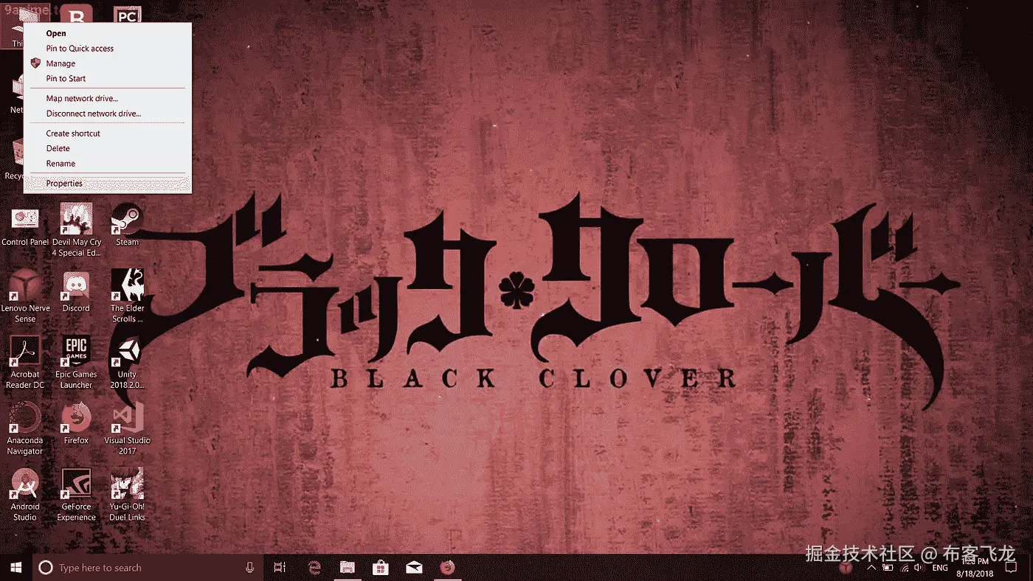Choose Rename in the context menu
Screen dimensions: 1033x581
pyautogui.click(x=107, y=164)
